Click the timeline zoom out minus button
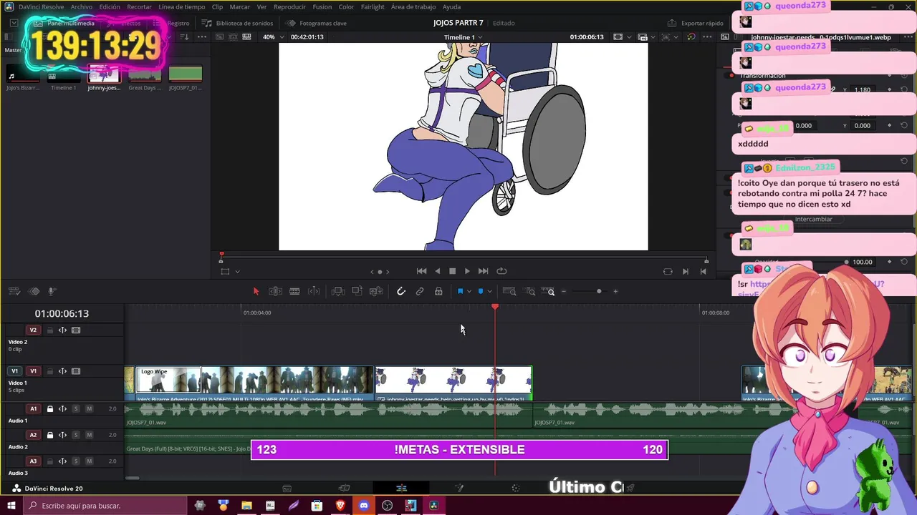The width and height of the screenshot is (917, 515). (x=564, y=291)
